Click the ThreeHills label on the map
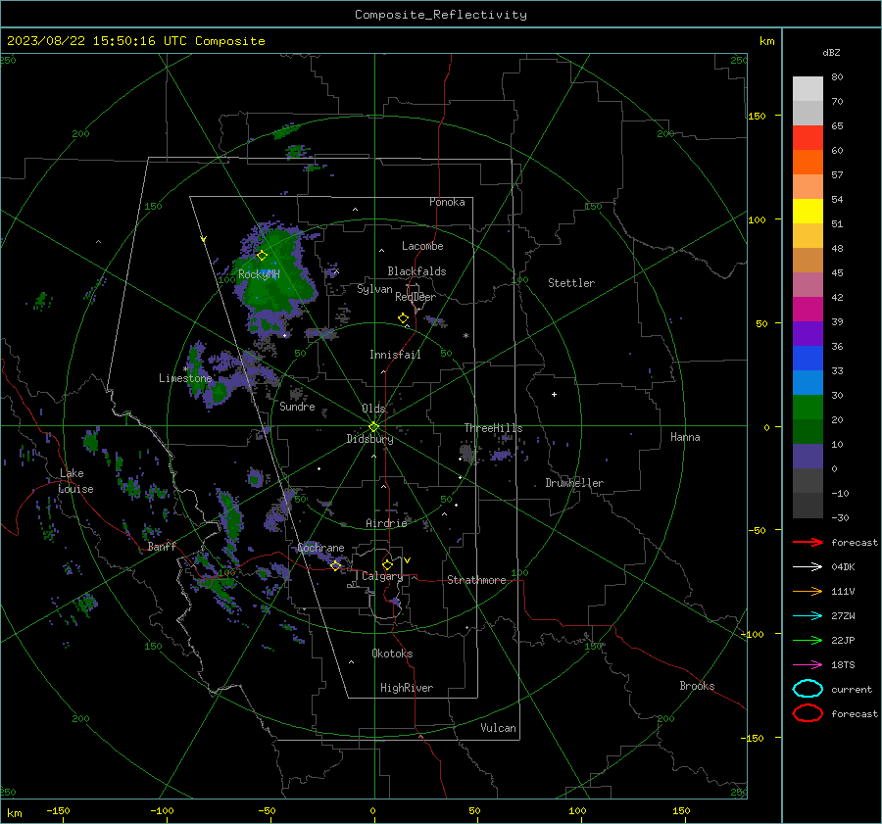The width and height of the screenshot is (882, 824). click(493, 428)
